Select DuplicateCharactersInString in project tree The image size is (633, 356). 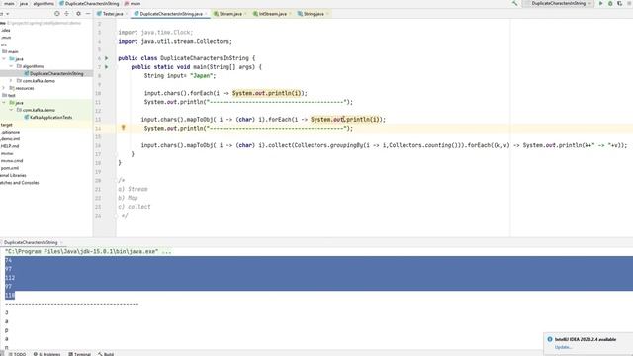[56, 73]
